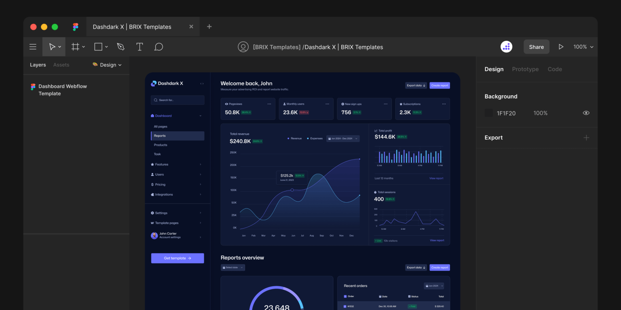Select the Dashboard Webflow Template layer

click(63, 90)
